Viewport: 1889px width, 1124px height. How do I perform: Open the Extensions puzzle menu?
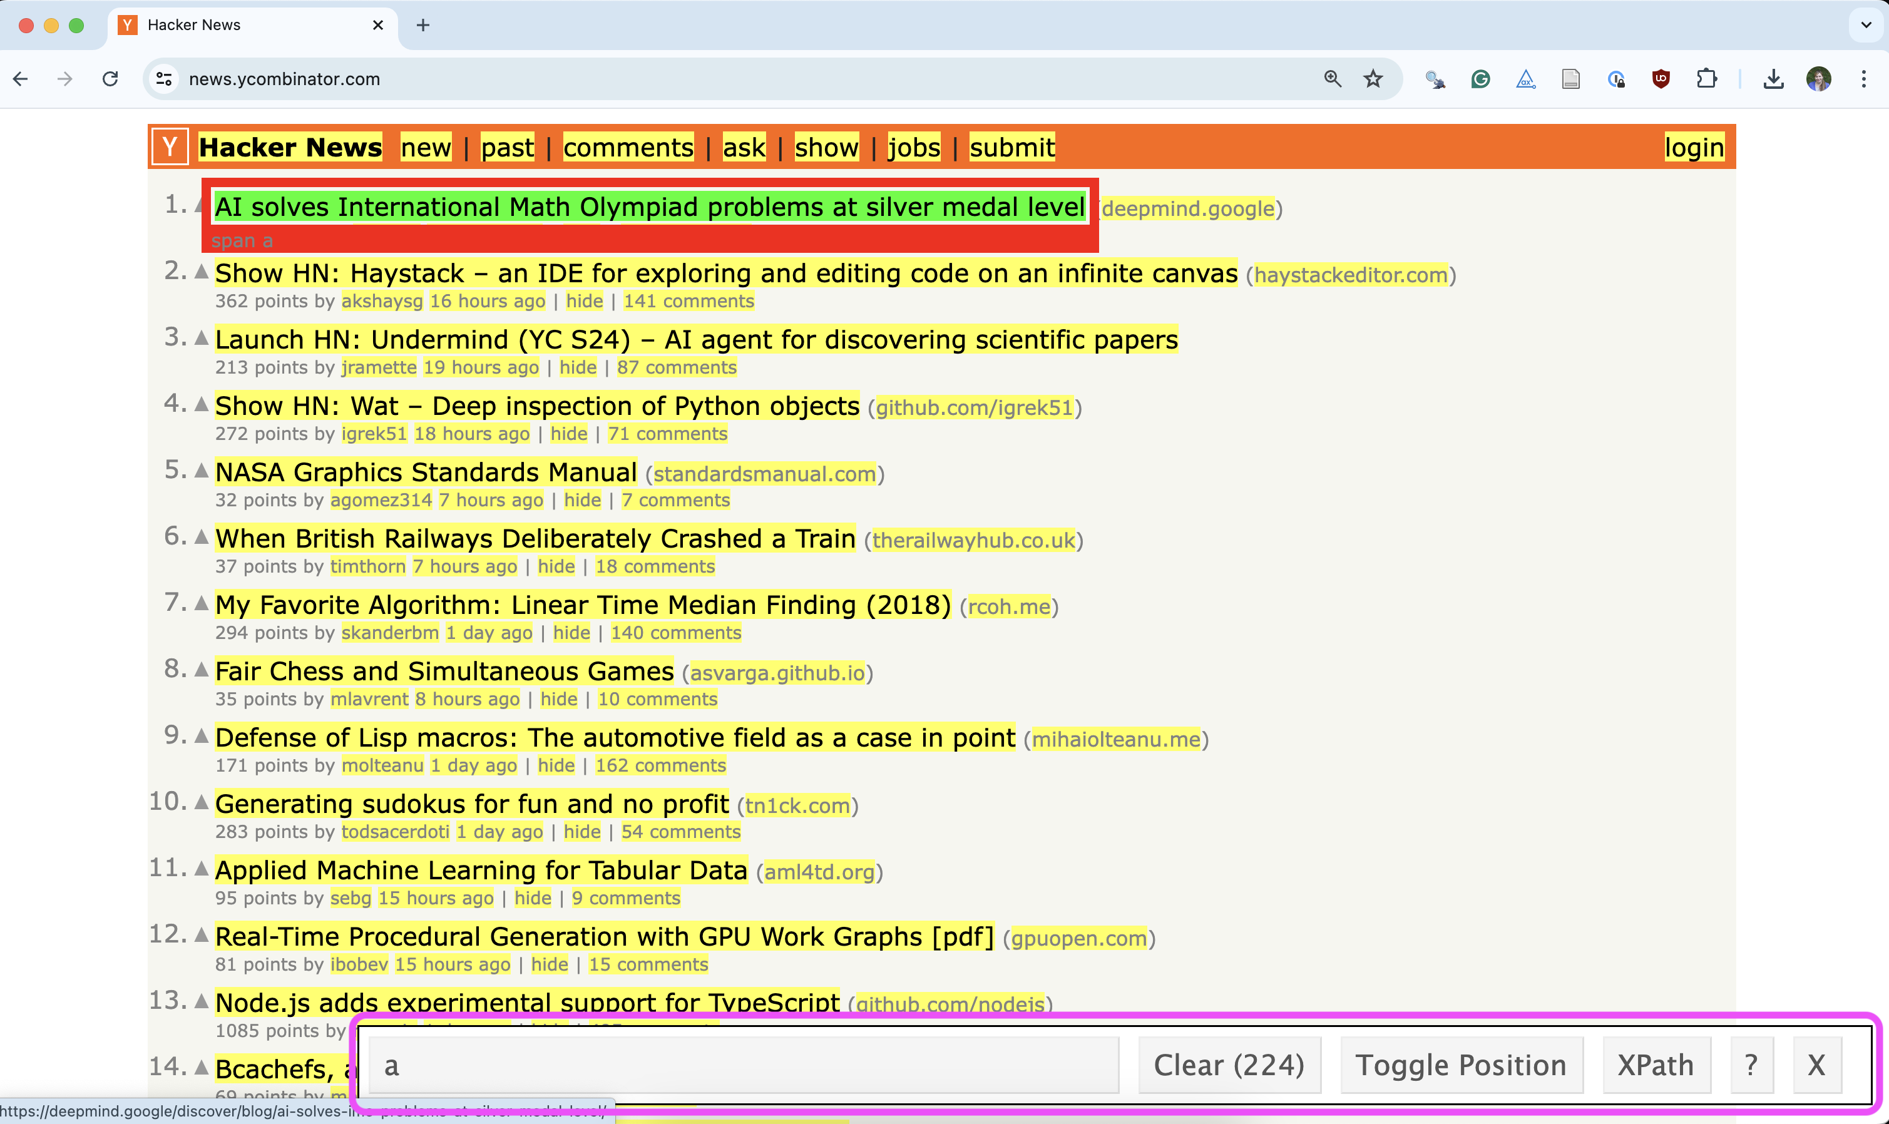pyautogui.click(x=1706, y=79)
